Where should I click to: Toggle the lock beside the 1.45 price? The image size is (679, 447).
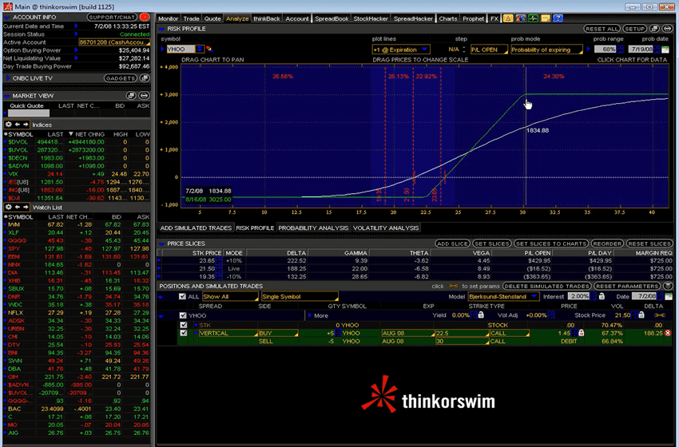[x=581, y=333]
